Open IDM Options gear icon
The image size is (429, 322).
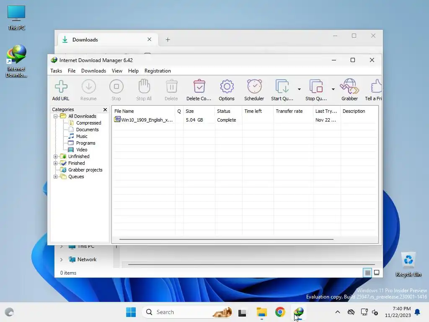coord(227,87)
